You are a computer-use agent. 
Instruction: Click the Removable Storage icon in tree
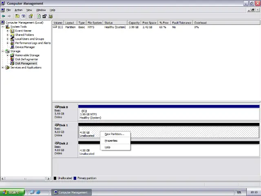pyautogui.click(x=12, y=55)
